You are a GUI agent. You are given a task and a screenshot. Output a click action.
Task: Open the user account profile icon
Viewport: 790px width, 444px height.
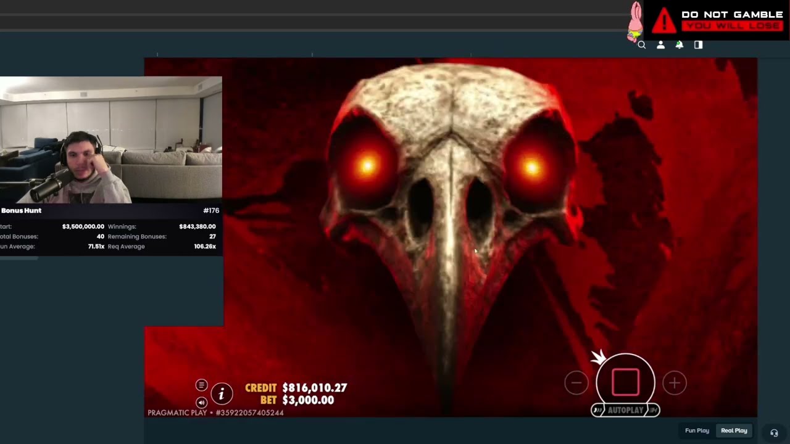point(660,44)
